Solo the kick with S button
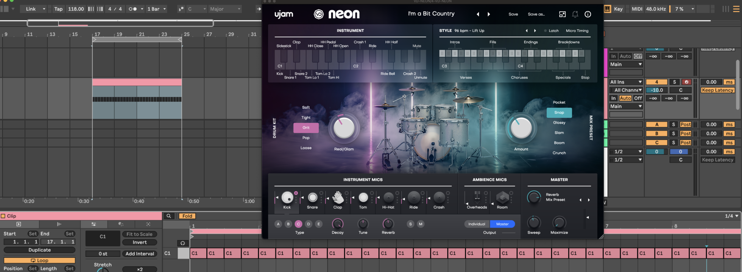Image resolution: width=742 pixels, height=272 pixels. pyautogui.click(x=410, y=224)
